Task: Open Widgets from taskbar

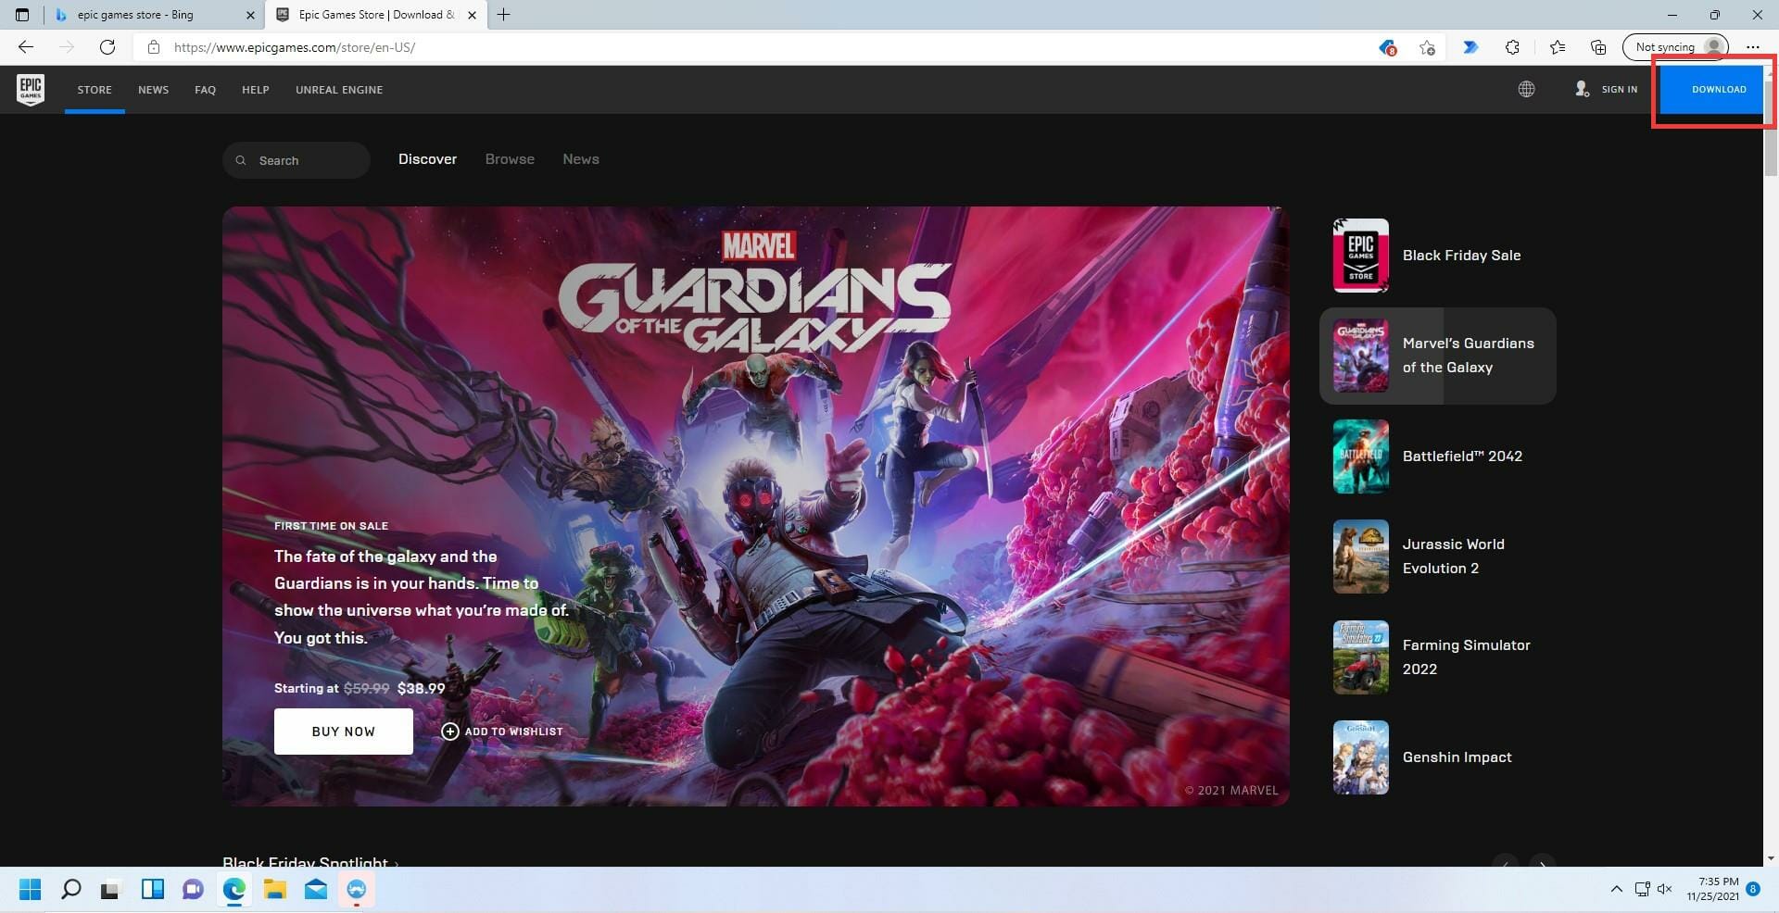Action: coord(152,890)
